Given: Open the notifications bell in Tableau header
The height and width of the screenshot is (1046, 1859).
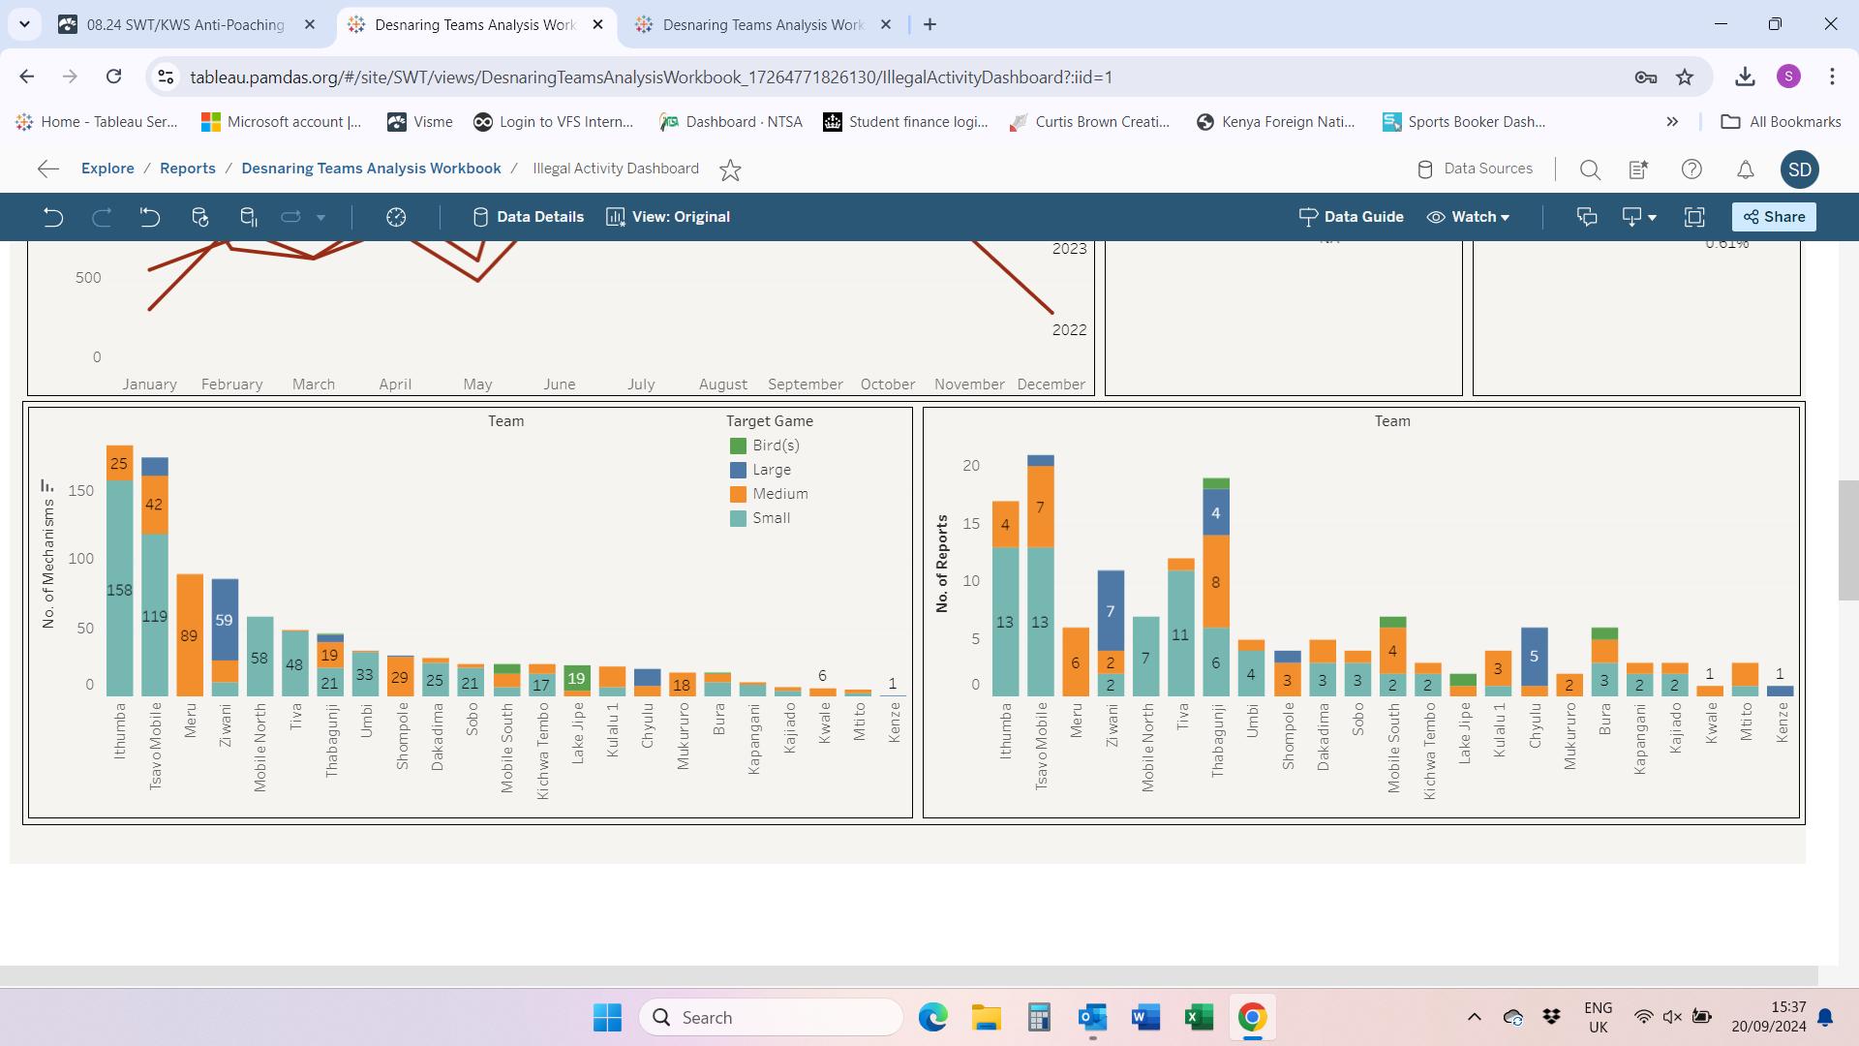Looking at the screenshot, I should point(1745,169).
